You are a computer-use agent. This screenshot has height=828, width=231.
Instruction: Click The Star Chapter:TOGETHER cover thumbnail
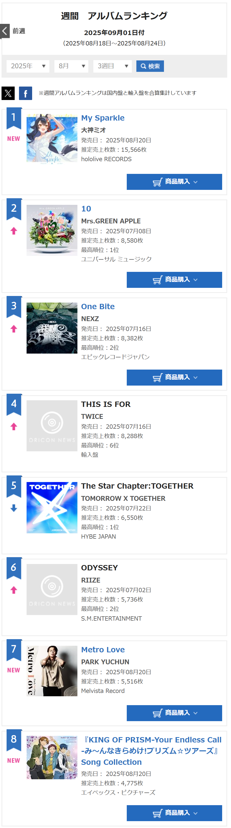point(52,507)
